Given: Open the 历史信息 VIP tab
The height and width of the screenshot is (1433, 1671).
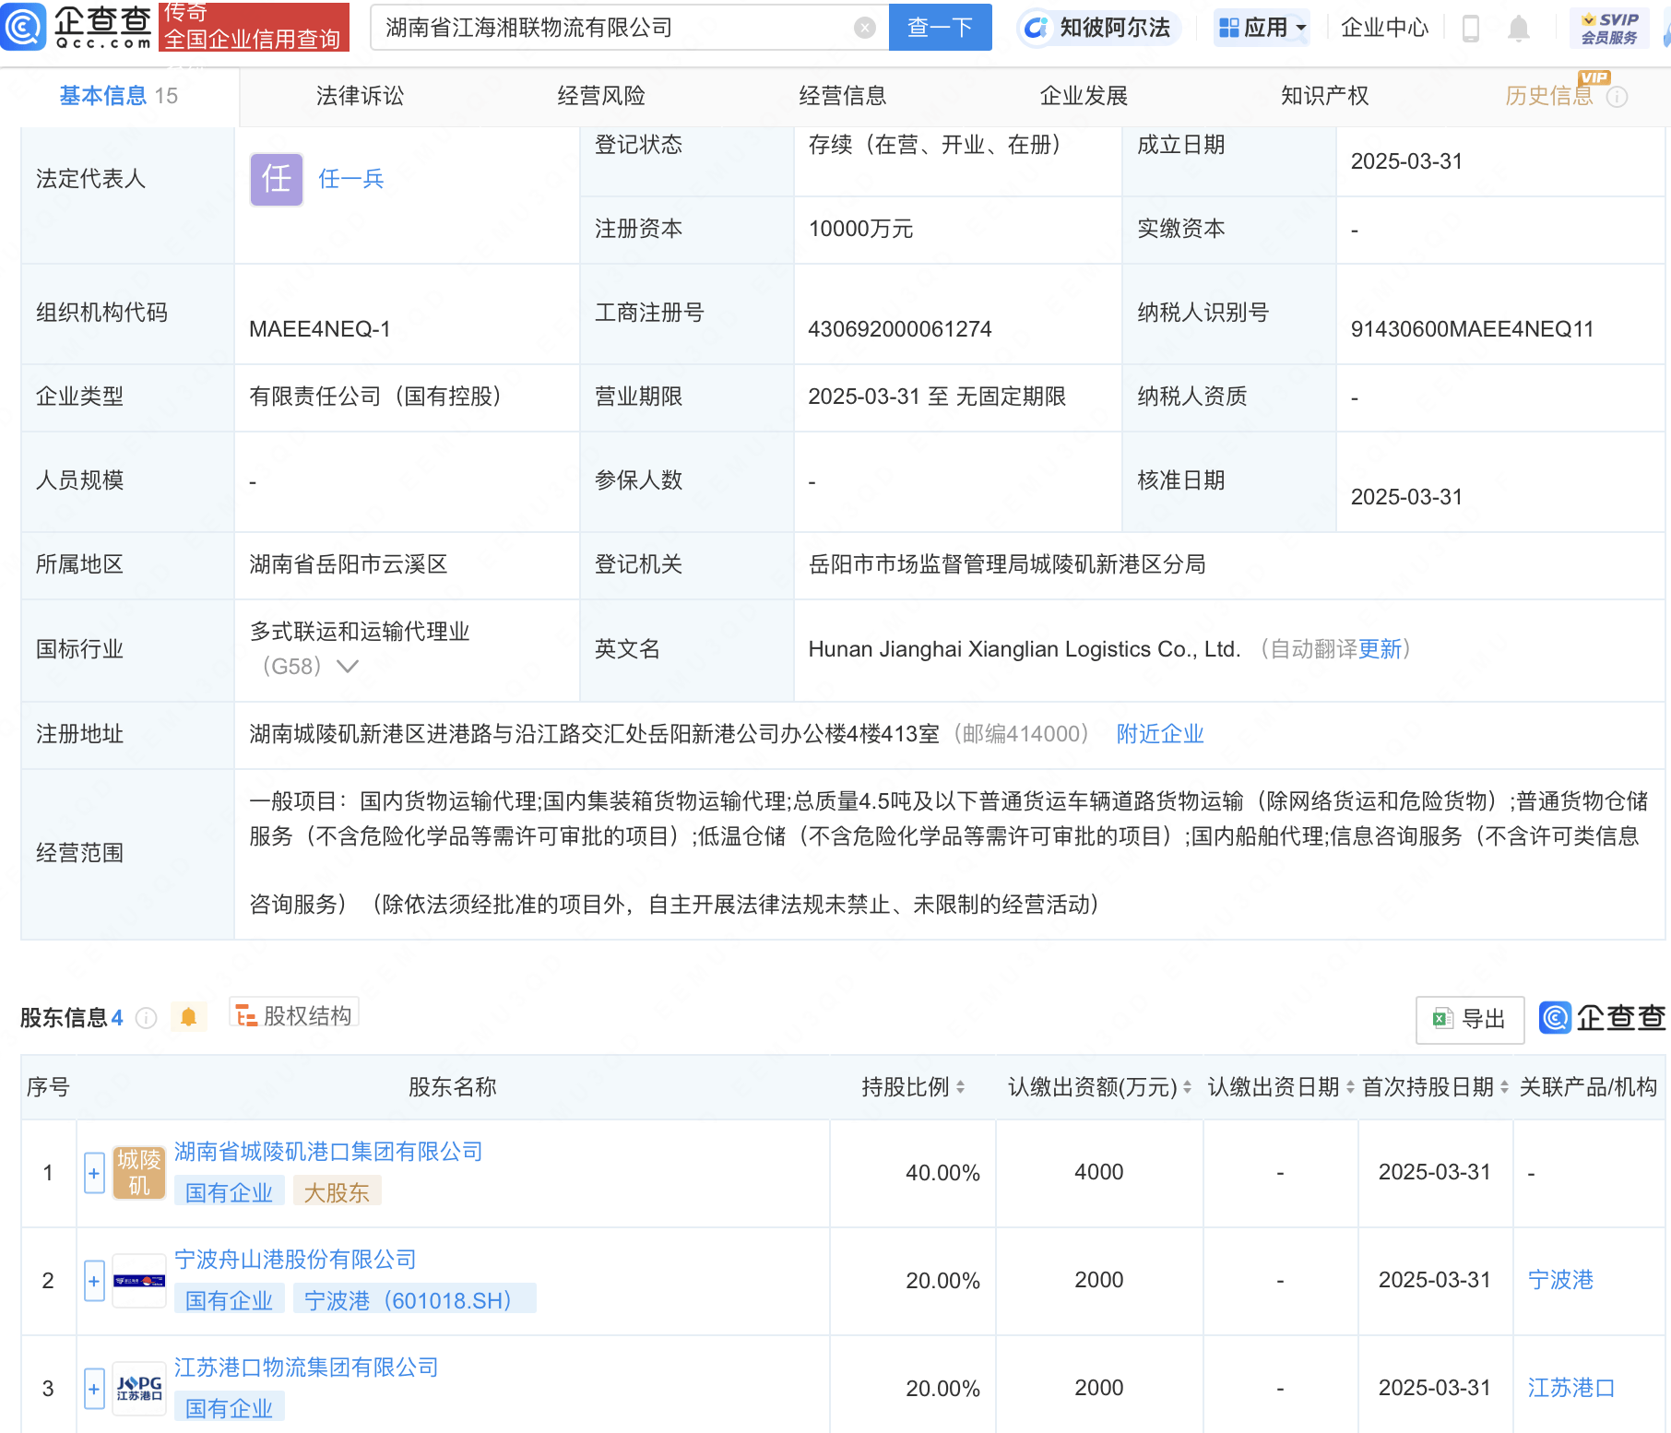Looking at the screenshot, I should (1549, 96).
